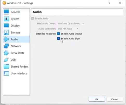Open the Audio Controller dropdown
This screenshot has height=105, width=126.
[68, 29]
